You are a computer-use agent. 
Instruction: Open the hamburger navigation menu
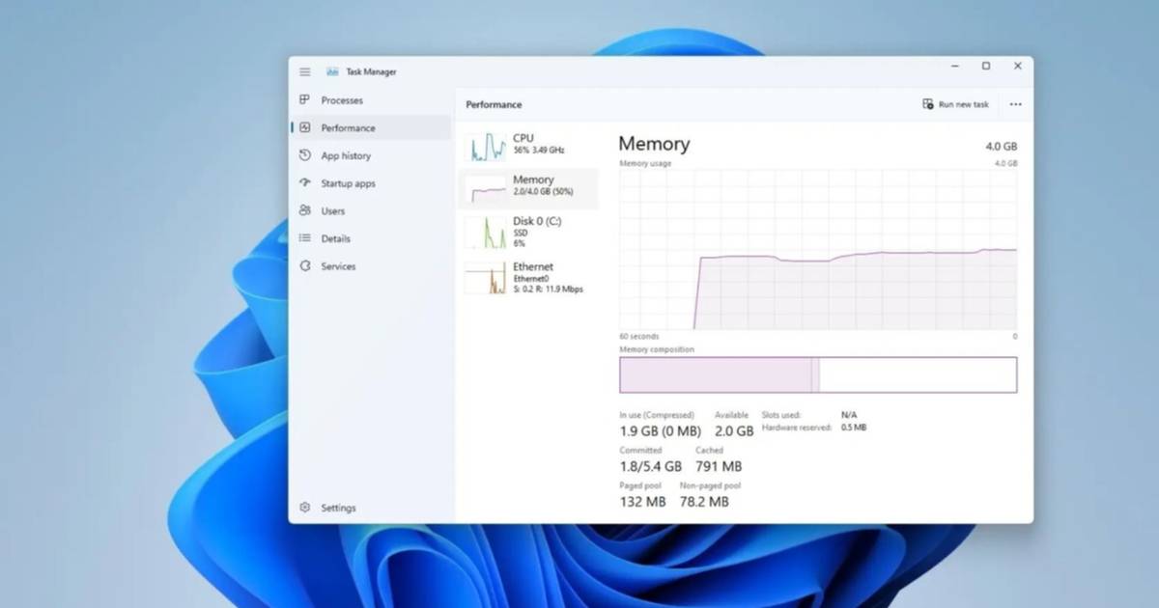tap(303, 71)
